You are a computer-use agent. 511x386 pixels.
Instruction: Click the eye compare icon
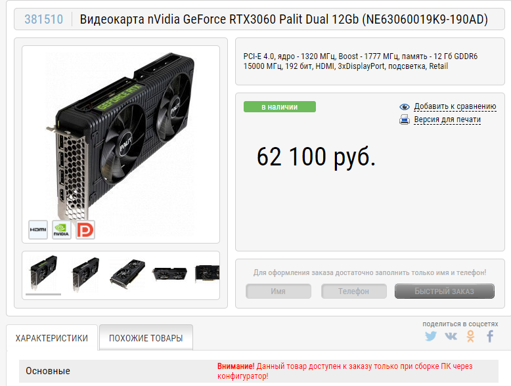pos(405,106)
